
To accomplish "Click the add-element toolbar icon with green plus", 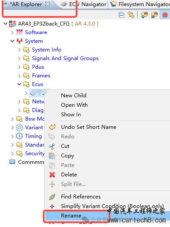I will (144, 15).
